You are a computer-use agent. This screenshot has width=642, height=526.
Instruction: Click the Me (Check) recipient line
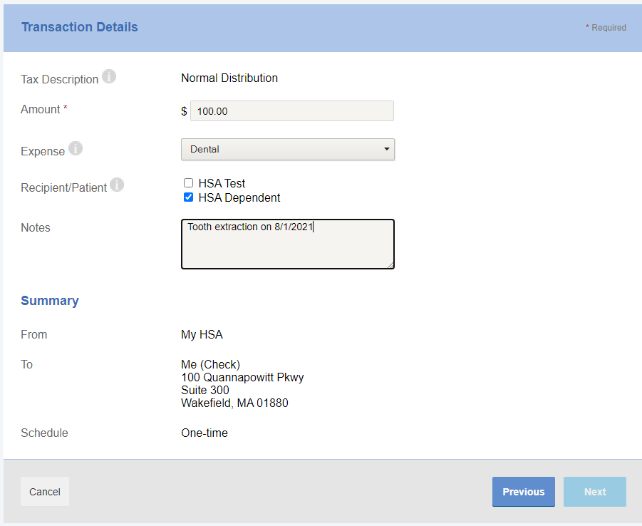[210, 364]
